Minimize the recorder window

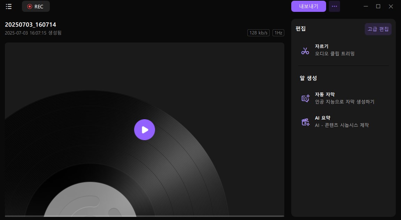[x=365, y=6]
